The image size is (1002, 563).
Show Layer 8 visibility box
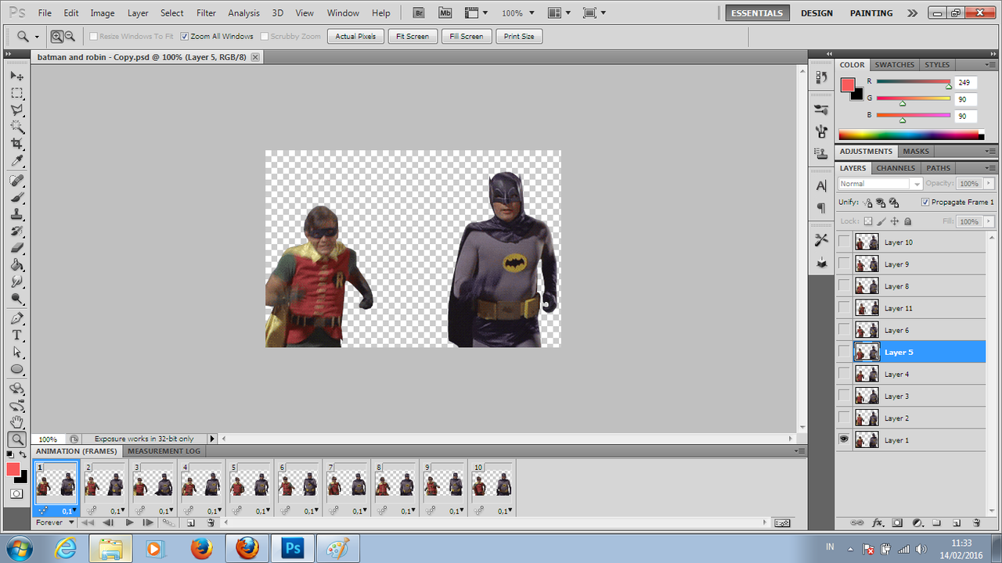pos(844,286)
